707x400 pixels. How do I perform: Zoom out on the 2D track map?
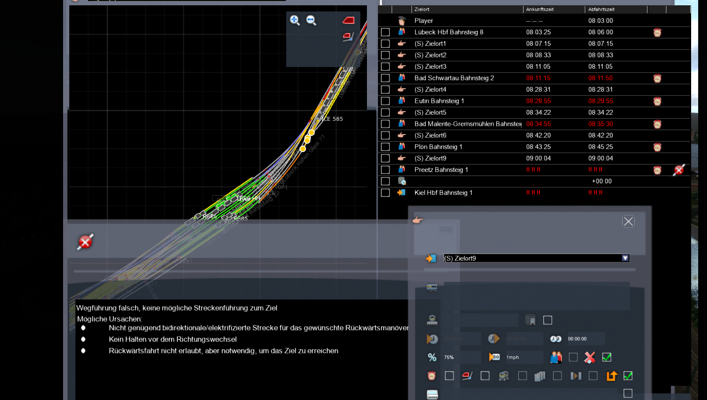tap(311, 20)
